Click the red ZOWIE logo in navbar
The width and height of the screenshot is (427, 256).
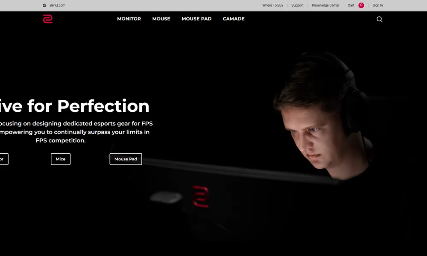(48, 19)
